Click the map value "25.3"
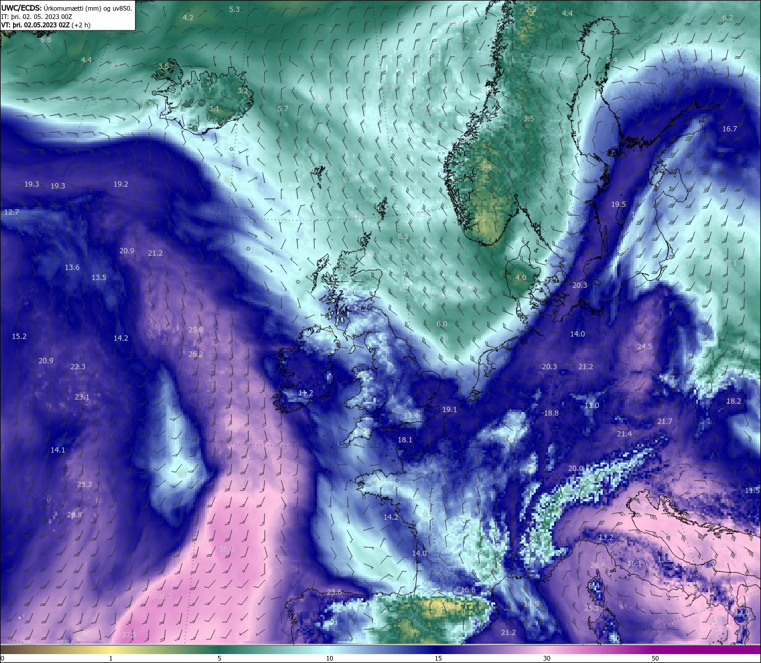This screenshot has width=761, height=663. pyautogui.click(x=84, y=485)
